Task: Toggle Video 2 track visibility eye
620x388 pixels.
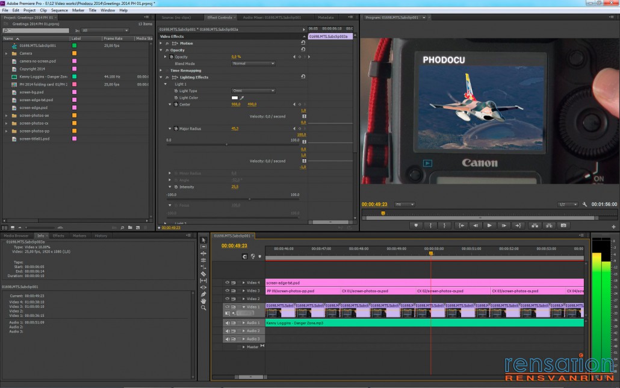Action: click(227, 299)
